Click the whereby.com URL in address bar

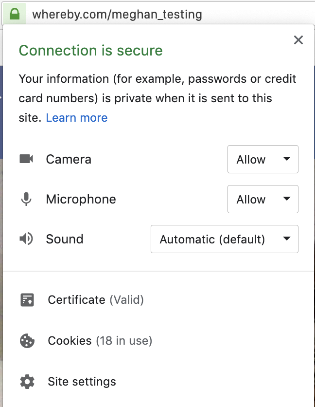(x=117, y=14)
